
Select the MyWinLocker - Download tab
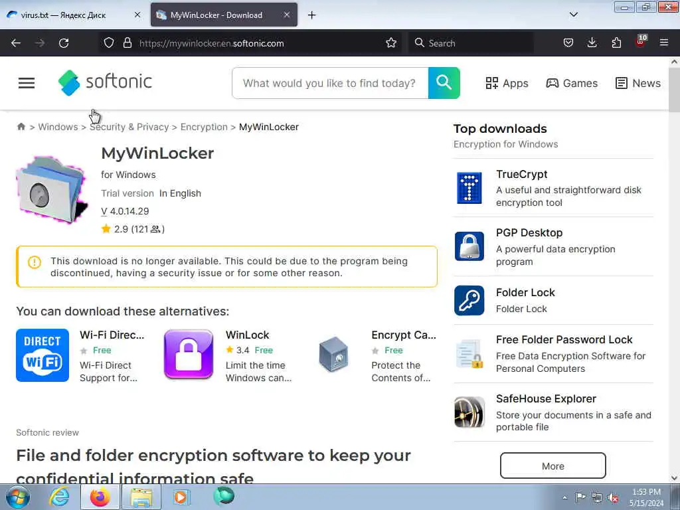(216, 15)
